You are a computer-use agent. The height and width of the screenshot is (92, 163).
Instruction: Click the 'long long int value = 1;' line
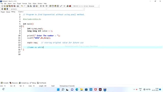pos(40,31)
